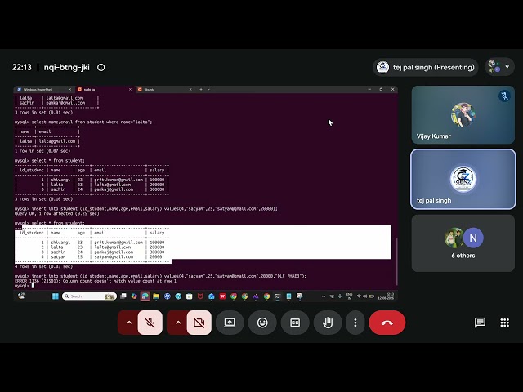Click the ERROR 1136 message line

(96, 281)
